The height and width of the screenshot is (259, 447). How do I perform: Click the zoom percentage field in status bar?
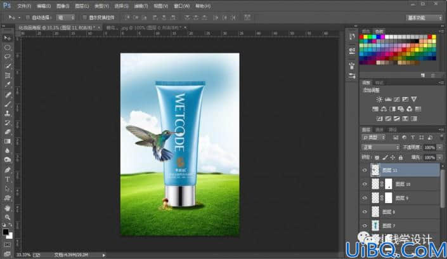point(23,255)
